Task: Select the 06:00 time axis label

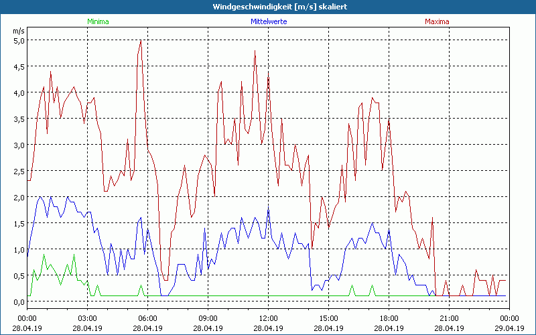Action: (147, 318)
